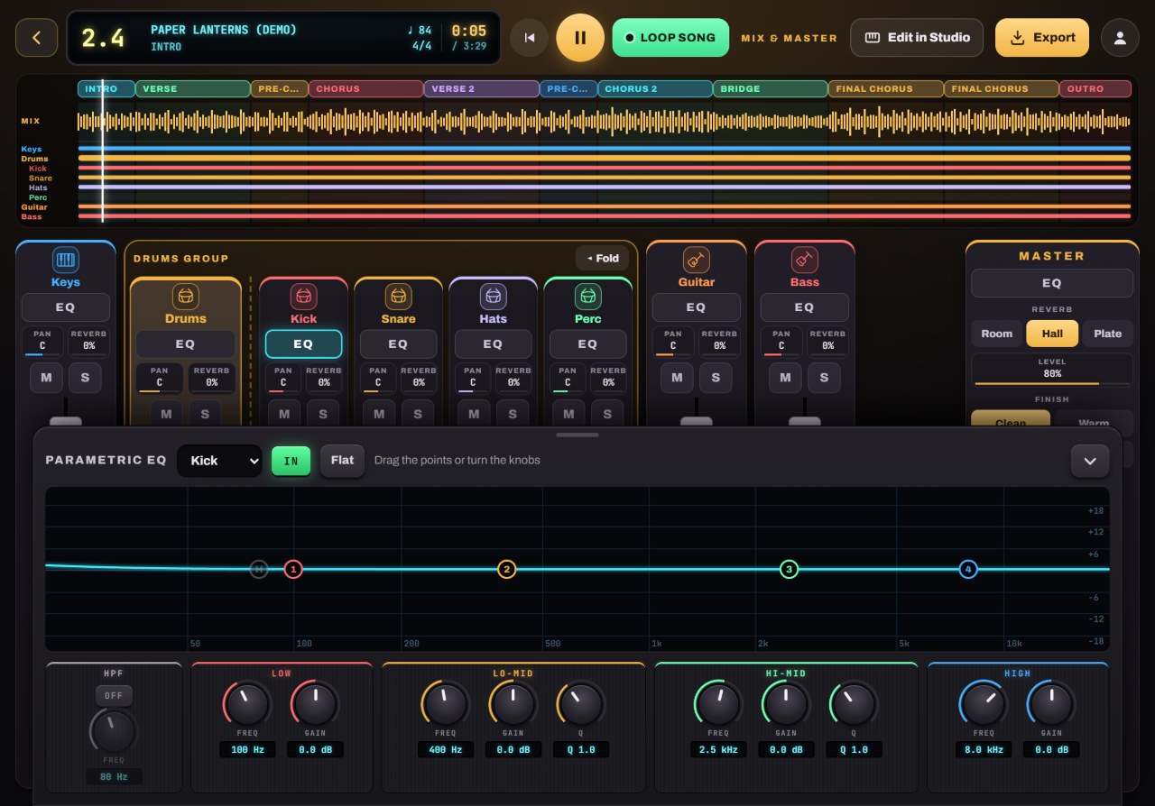The height and width of the screenshot is (806, 1155).
Task: Jump to the VERSE section
Action: tap(193, 88)
